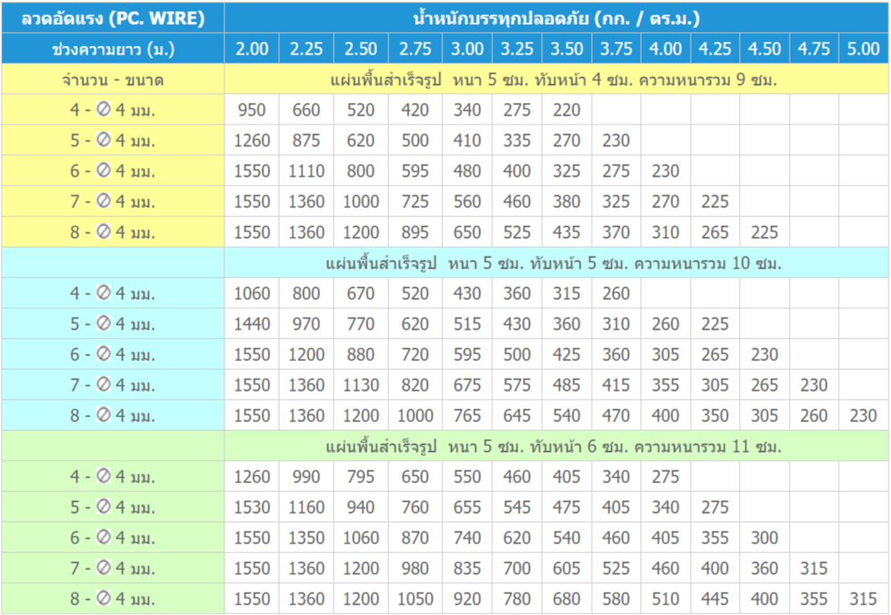Click the cell showing 350
Screen dimensions: 891x615
tap(715, 416)
